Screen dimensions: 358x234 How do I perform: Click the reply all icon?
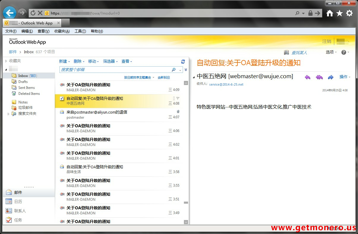pos(319,77)
